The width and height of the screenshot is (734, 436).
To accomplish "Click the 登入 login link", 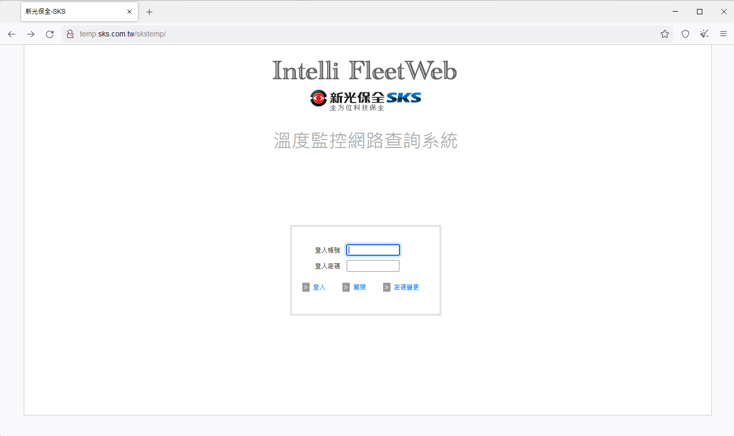I will point(319,287).
